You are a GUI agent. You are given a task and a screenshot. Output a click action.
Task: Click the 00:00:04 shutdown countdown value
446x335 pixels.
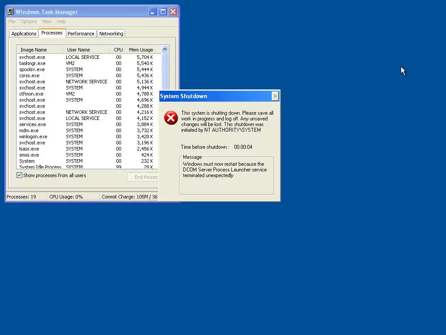[243, 147]
